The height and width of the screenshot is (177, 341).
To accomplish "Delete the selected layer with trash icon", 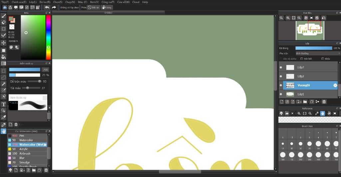I will point(324,102).
